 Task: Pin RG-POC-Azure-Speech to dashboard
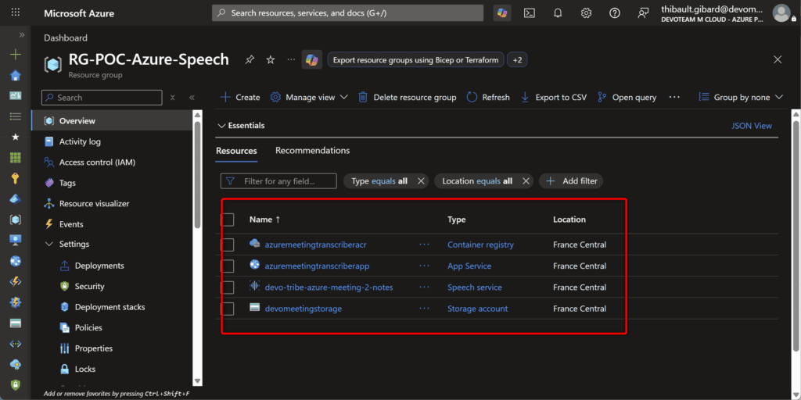pyautogui.click(x=250, y=59)
